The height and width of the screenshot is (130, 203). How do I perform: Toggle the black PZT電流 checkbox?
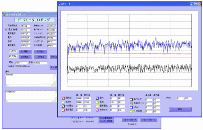[63, 106]
